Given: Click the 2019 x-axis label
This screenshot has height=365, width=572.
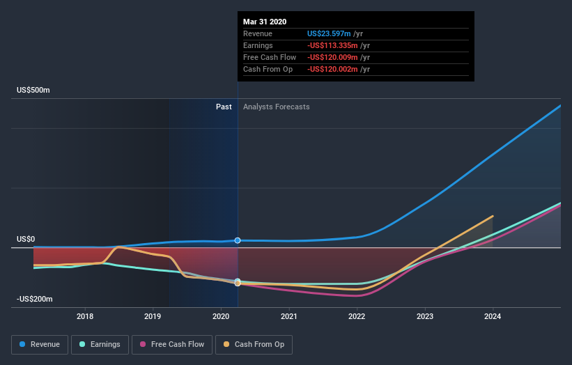Looking at the screenshot, I should (x=153, y=316).
